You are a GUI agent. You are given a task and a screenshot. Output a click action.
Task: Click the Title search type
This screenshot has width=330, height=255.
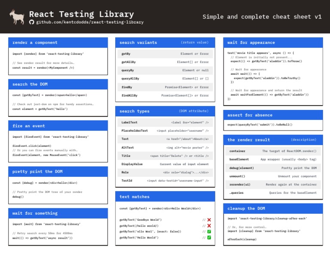coord(165,156)
